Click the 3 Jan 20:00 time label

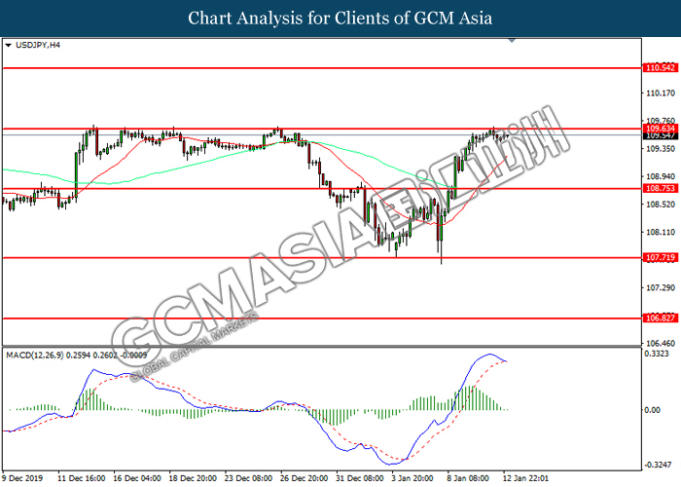click(x=412, y=478)
